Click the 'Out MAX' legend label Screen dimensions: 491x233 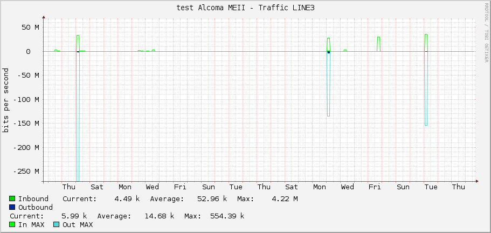[78, 224]
